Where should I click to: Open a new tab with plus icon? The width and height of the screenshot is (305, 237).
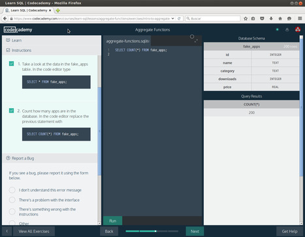57,10
